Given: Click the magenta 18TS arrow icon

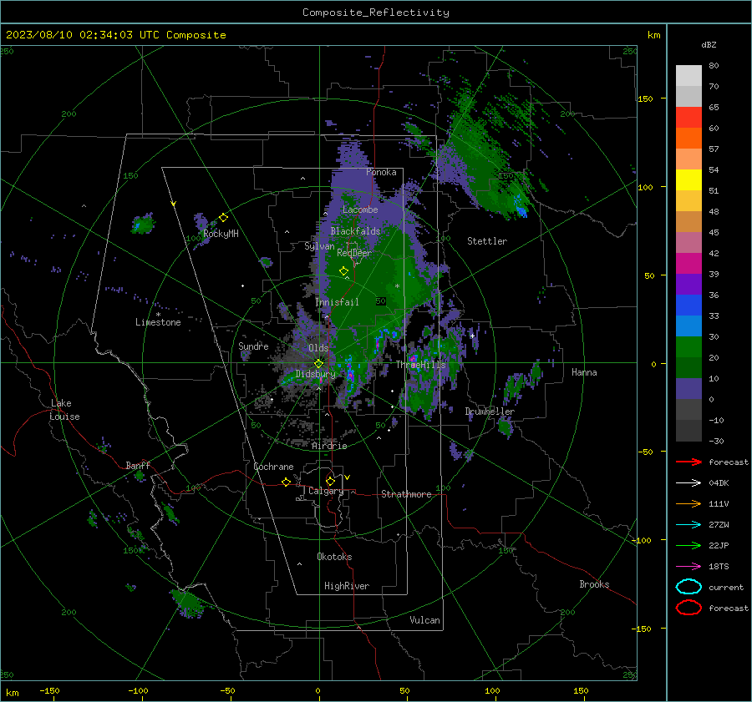Looking at the screenshot, I should tap(688, 567).
